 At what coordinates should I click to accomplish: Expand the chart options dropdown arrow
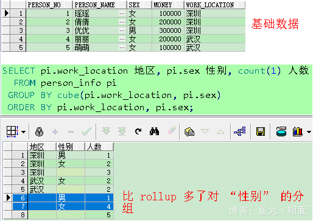309,132
